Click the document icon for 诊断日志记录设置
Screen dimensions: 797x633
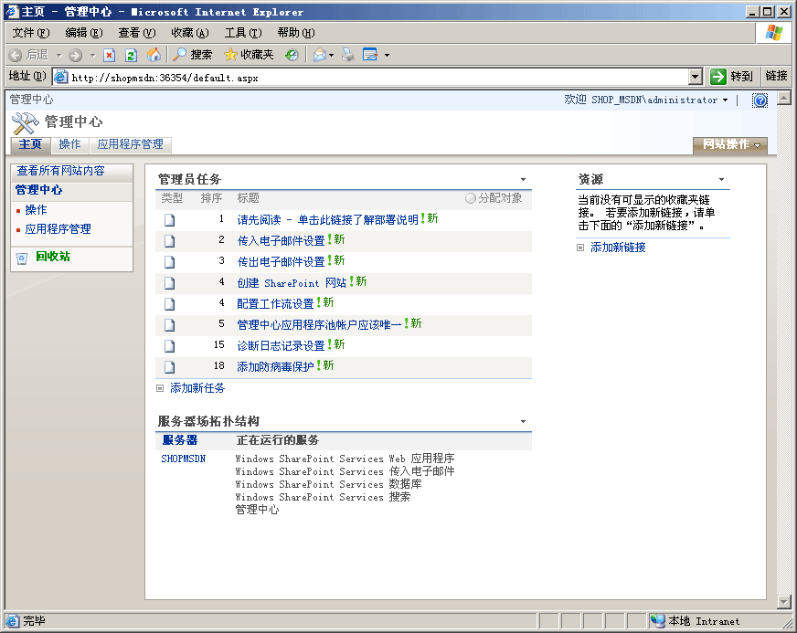pyautogui.click(x=170, y=346)
